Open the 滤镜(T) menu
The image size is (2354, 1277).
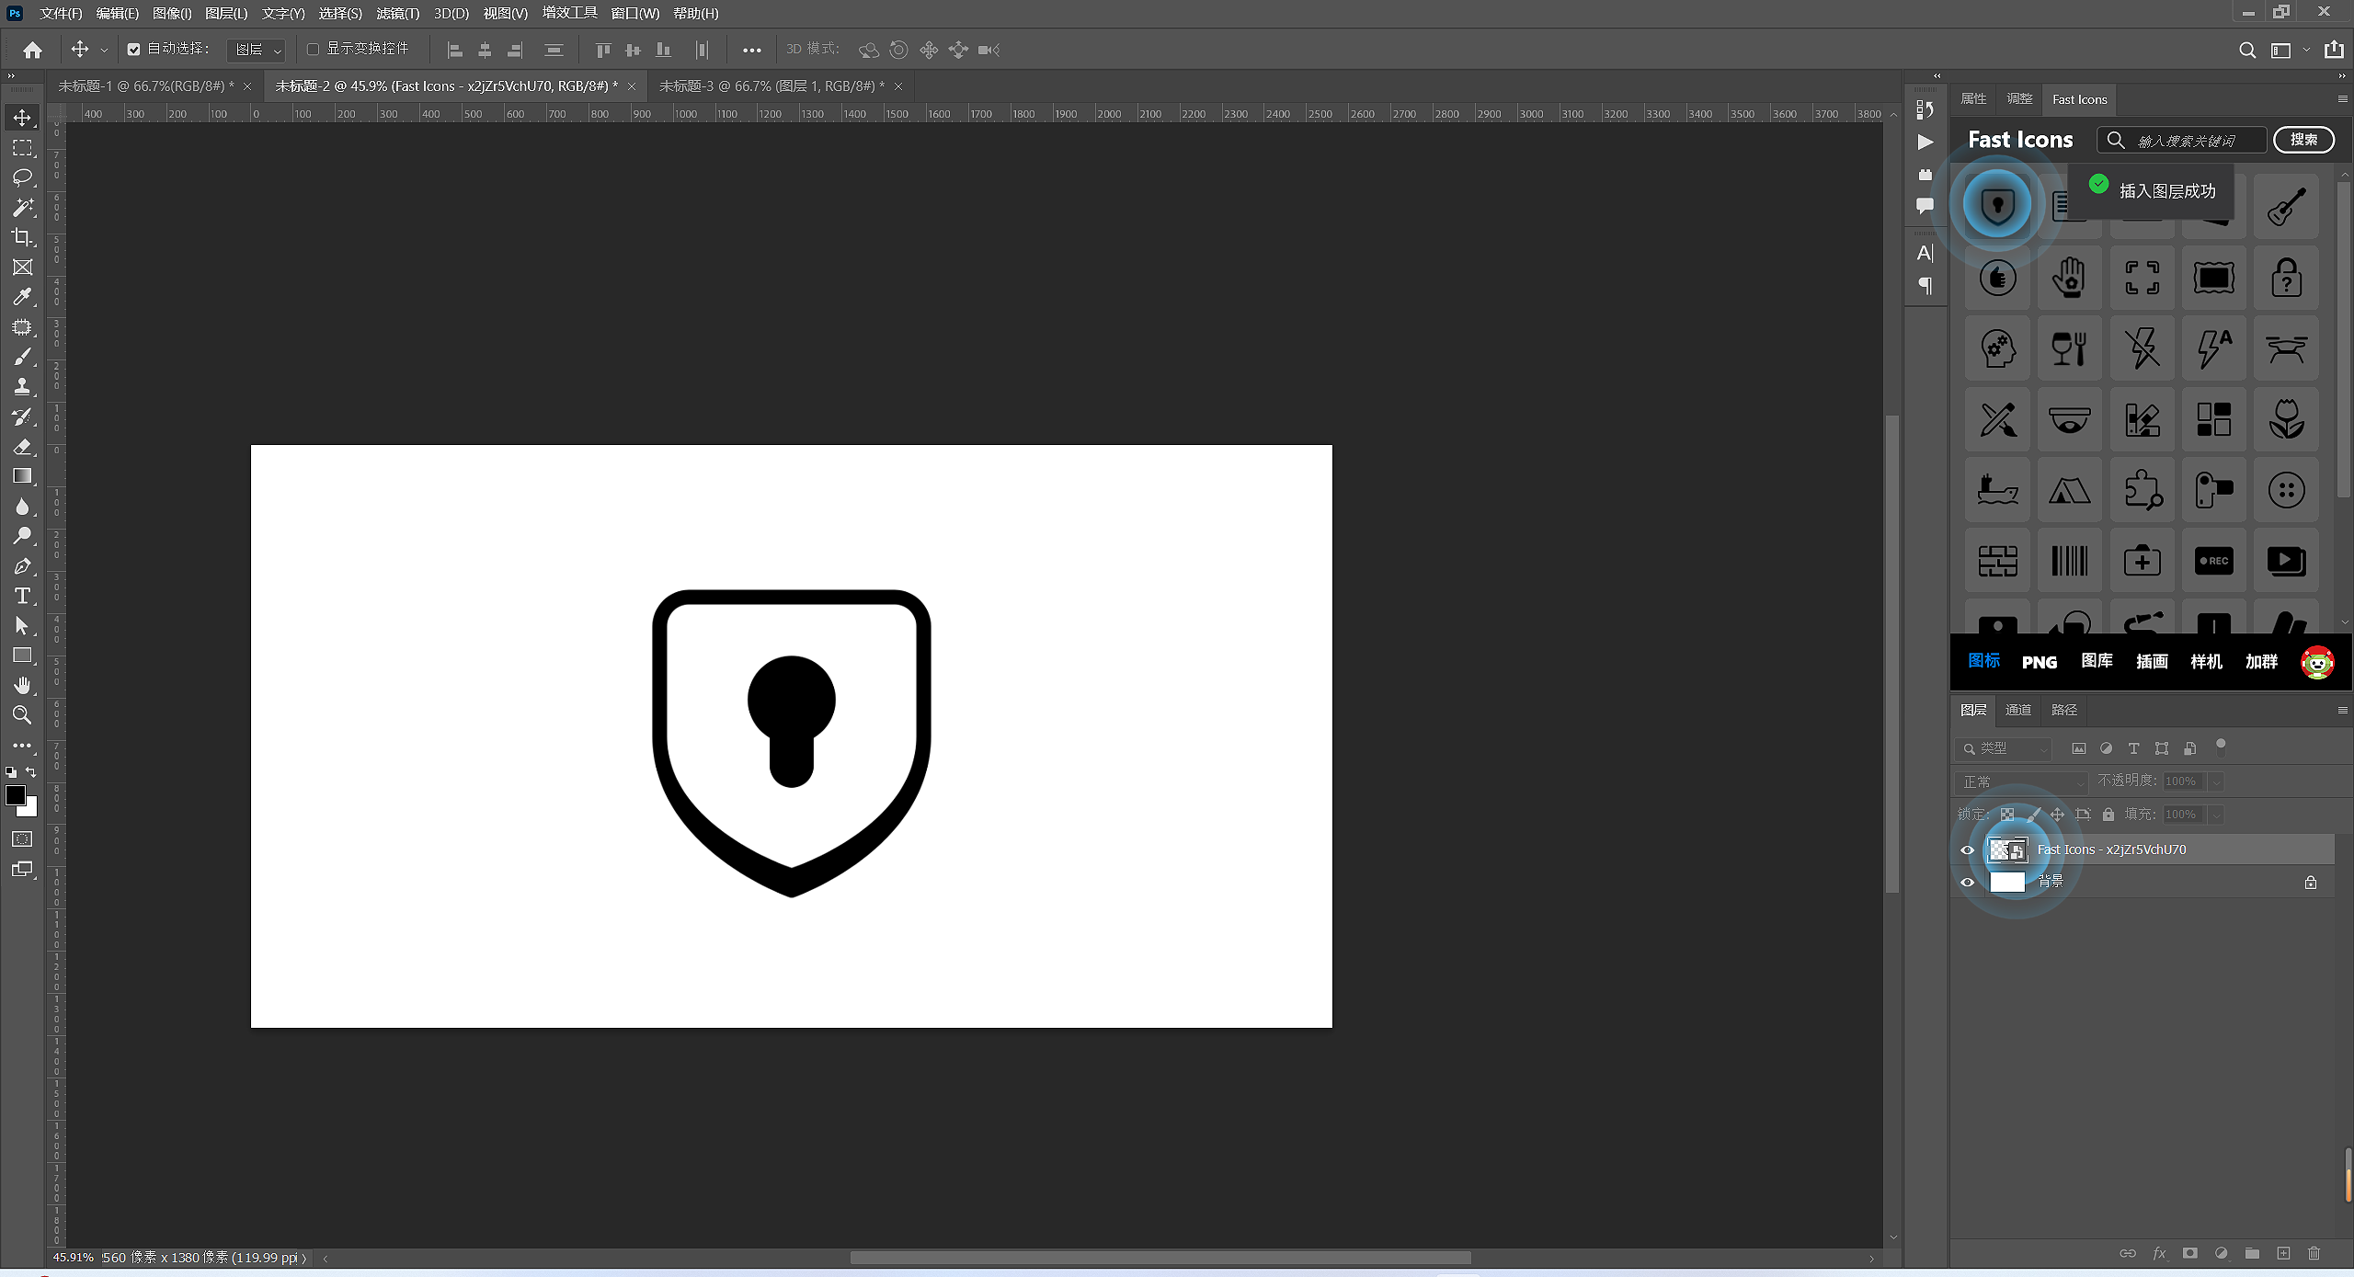[398, 13]
